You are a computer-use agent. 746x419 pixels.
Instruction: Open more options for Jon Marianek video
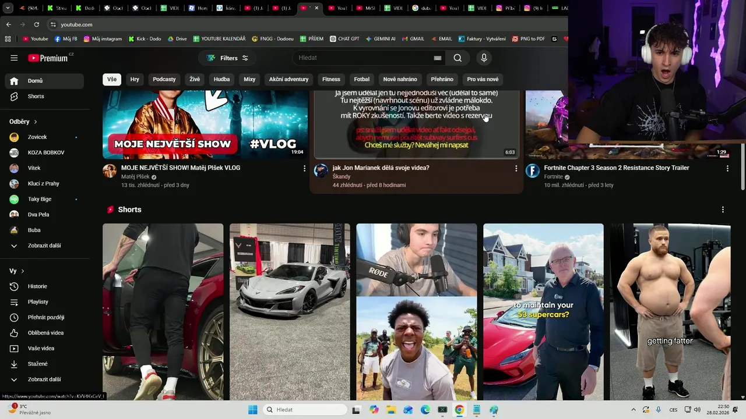[x=516, y=168]
